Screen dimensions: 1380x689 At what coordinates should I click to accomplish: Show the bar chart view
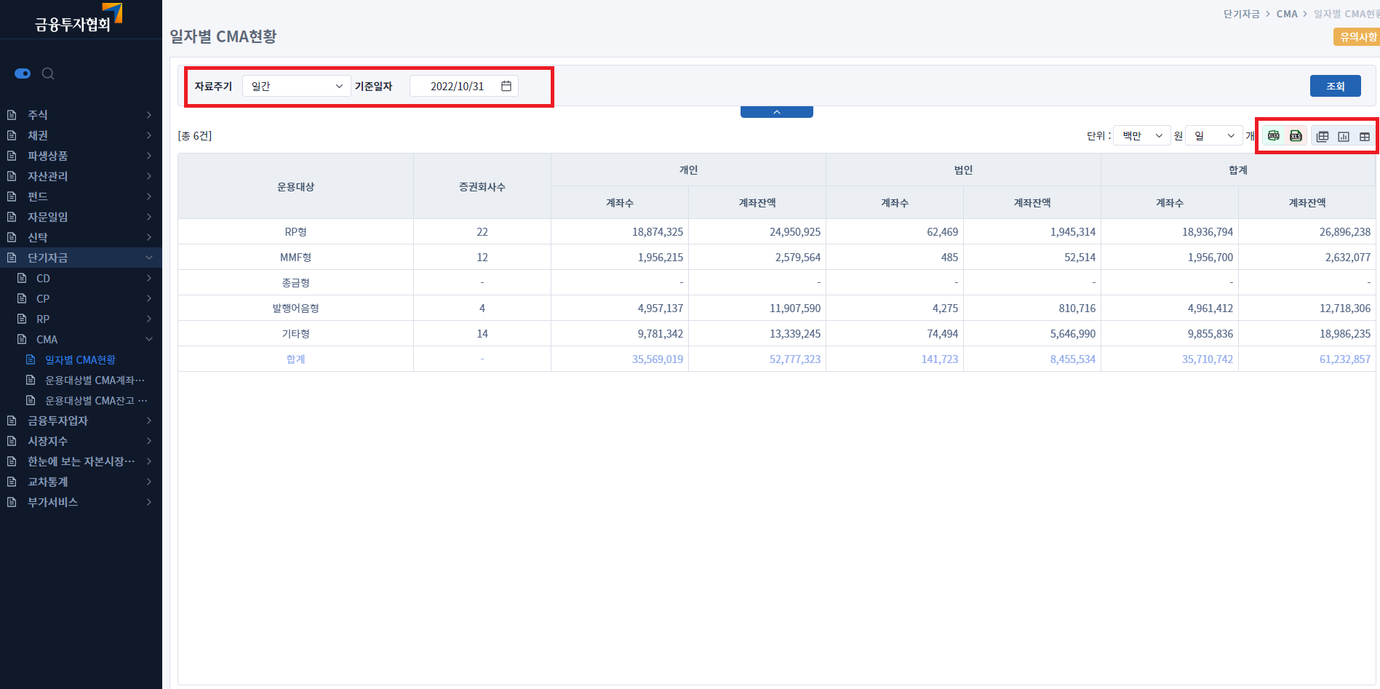[1344, 136]
